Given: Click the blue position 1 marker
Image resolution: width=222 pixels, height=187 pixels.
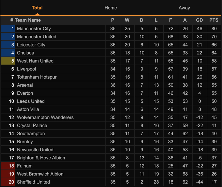Looking at the screenshot, I should pyautogui.click(x=8, y=29).
